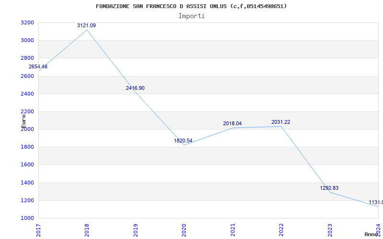The width and height of the screenshot is (383, 239).
Task: Click the 2000 y-axis tick label
Action: [x=27, y=129]
